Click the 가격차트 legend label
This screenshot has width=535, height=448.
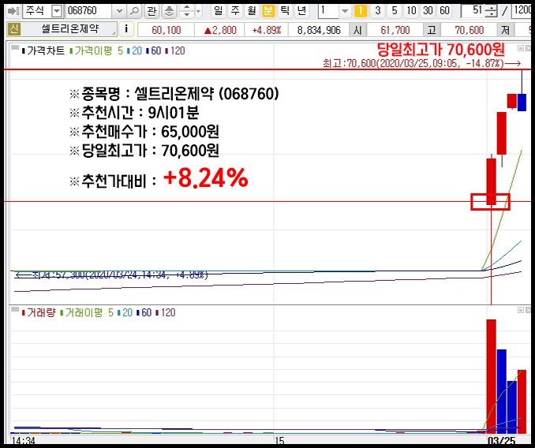[x=46, y=51]
